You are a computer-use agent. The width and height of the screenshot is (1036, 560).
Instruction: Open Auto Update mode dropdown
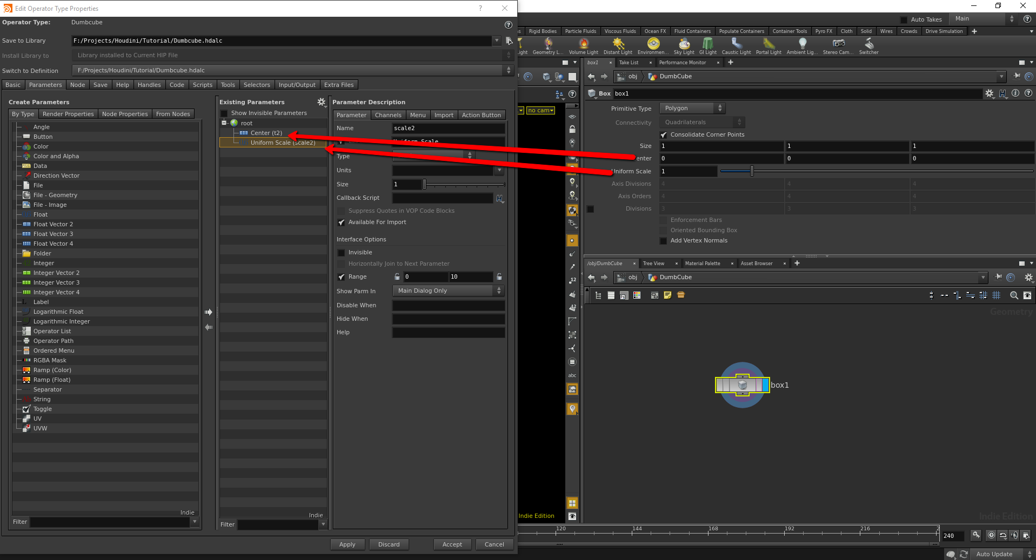[x=1003, y=554]
